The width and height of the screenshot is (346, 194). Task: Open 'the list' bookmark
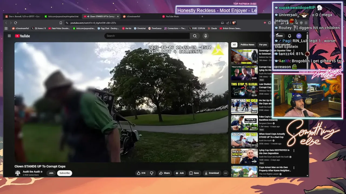127,28
